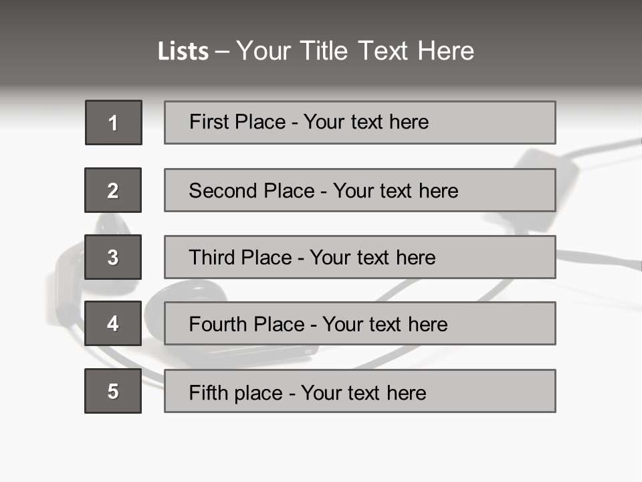Click the headphone cable right of the Third Place bar

(595, 257)
